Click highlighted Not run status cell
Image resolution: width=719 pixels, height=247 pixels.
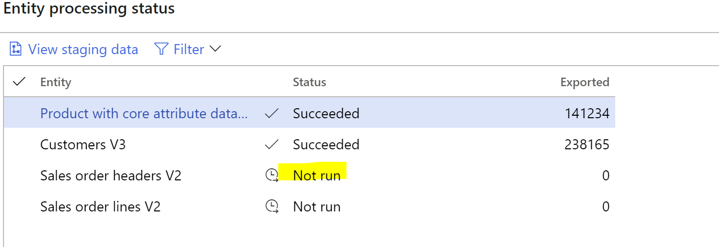316,175
